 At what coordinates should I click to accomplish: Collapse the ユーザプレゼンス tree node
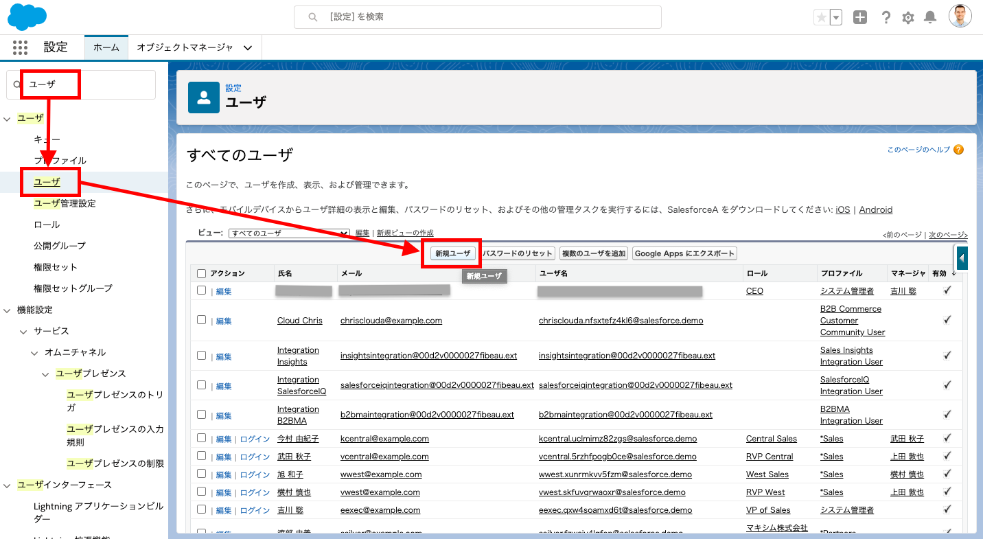point(45,374)
